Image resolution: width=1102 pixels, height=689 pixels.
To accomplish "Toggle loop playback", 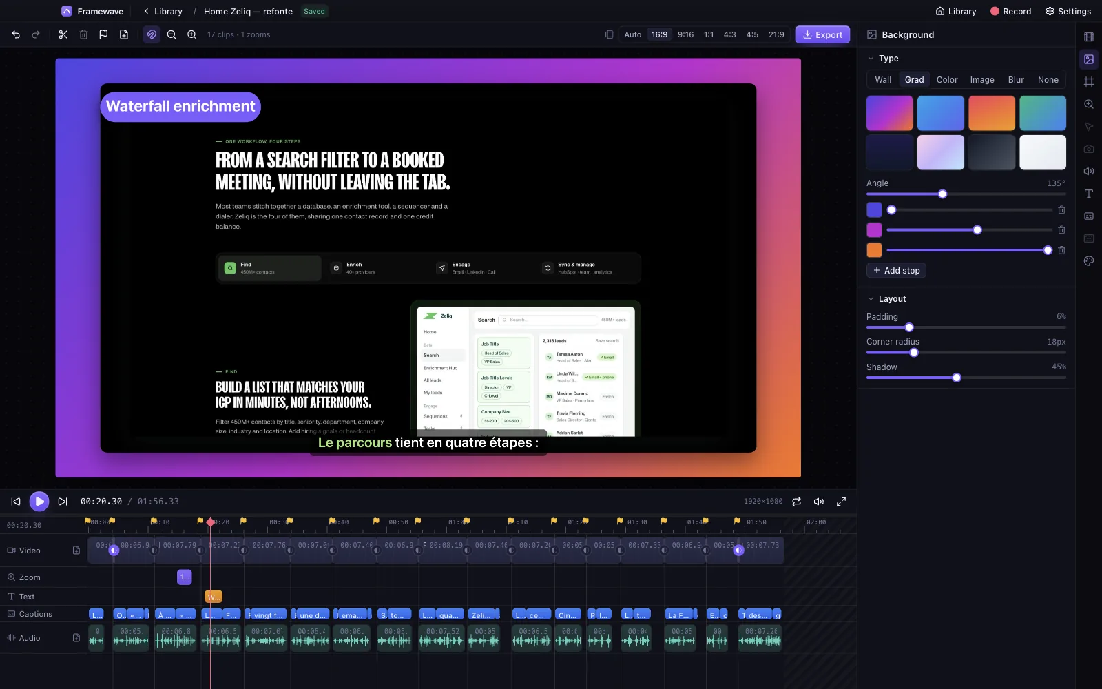I will 796,502.
